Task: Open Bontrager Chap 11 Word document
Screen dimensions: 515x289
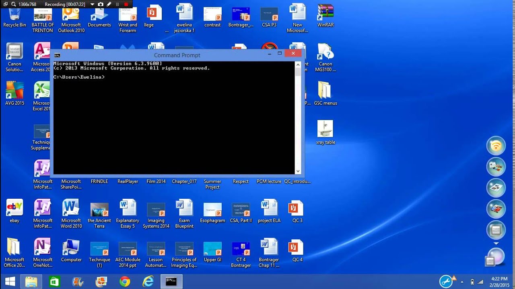Action: pos(269,253)
